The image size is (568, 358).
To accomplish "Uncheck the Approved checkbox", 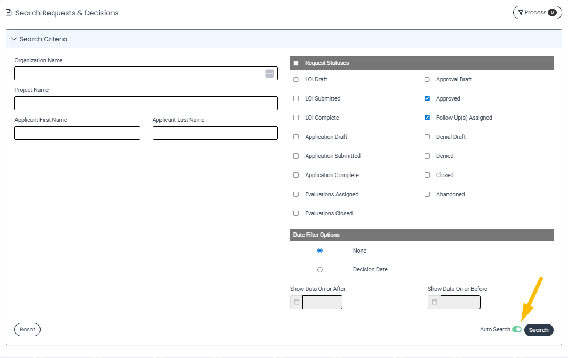I will [427, 98].
